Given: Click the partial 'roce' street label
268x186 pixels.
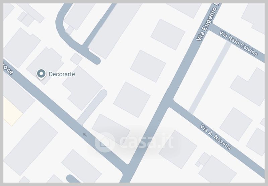Looking at the screenshot, I should point(8,69).
